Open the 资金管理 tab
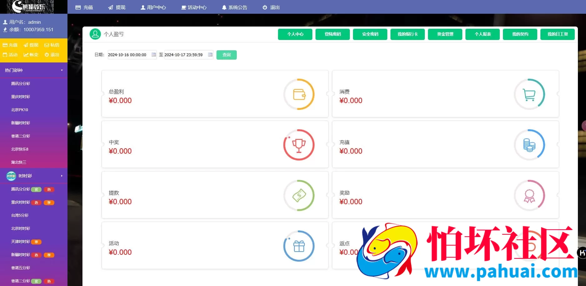Screen dimensions: 586x286 point(445,34)
